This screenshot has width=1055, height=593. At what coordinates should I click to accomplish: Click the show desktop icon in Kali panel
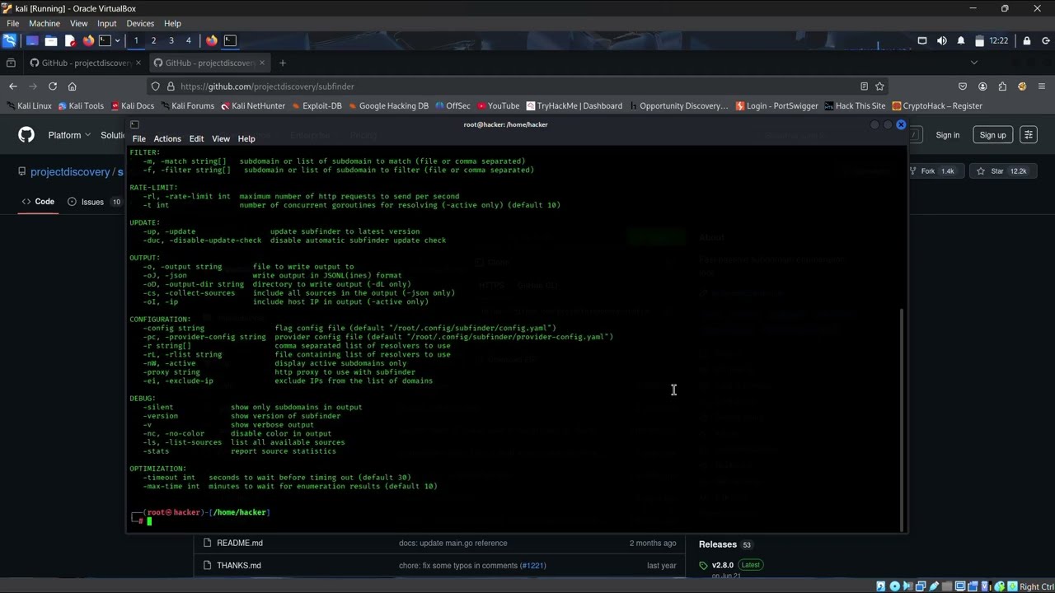coord(32,40)
